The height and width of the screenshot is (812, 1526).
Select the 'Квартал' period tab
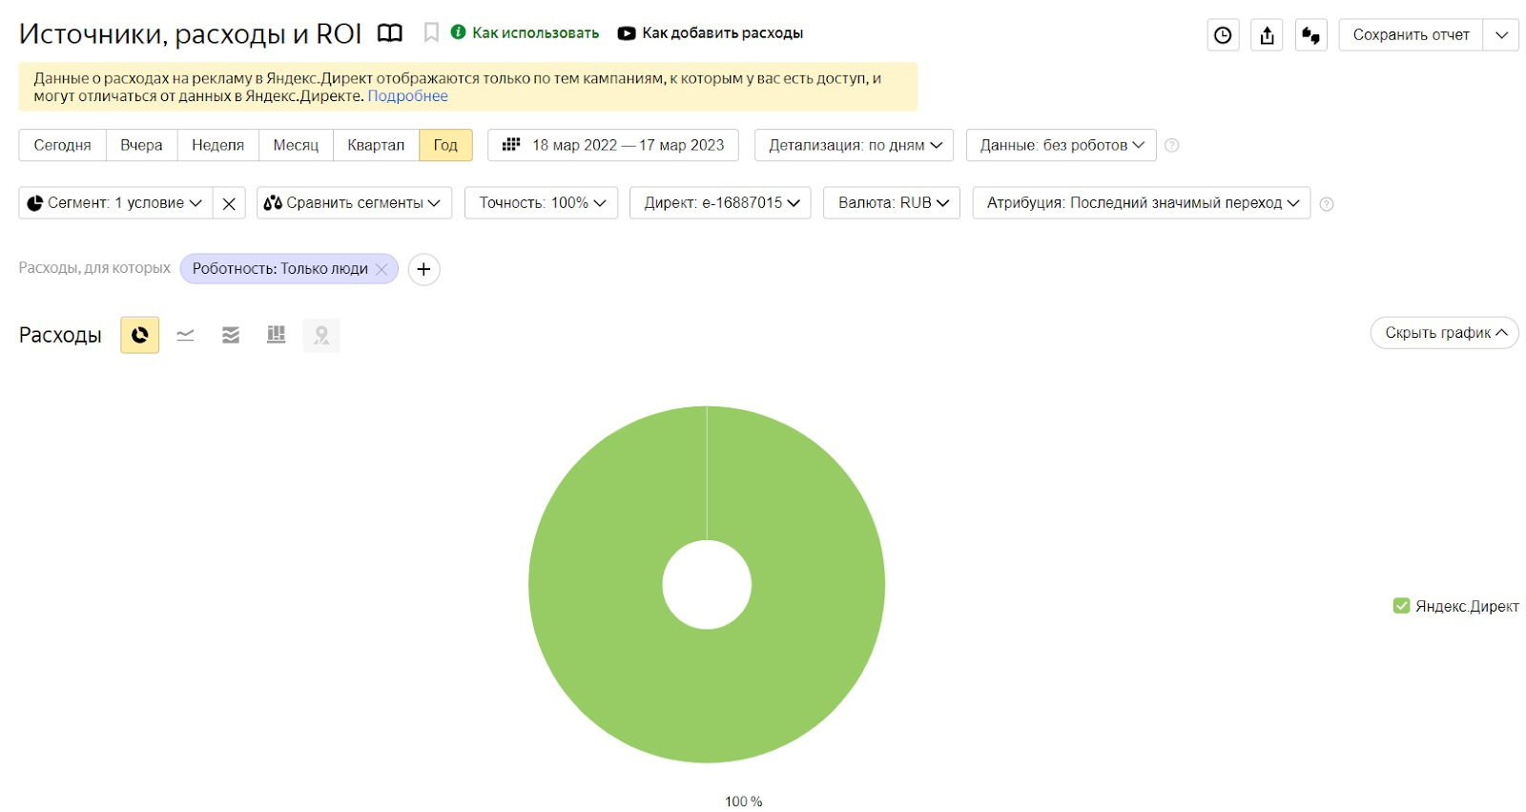[376, 145]
